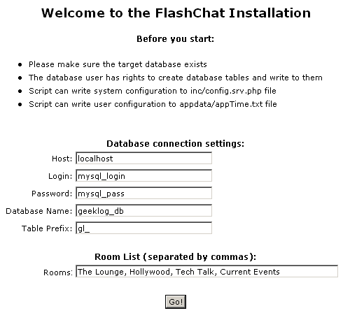Click into the Password text box
This screenshot has height=313, width=343.
pos(143,194)
